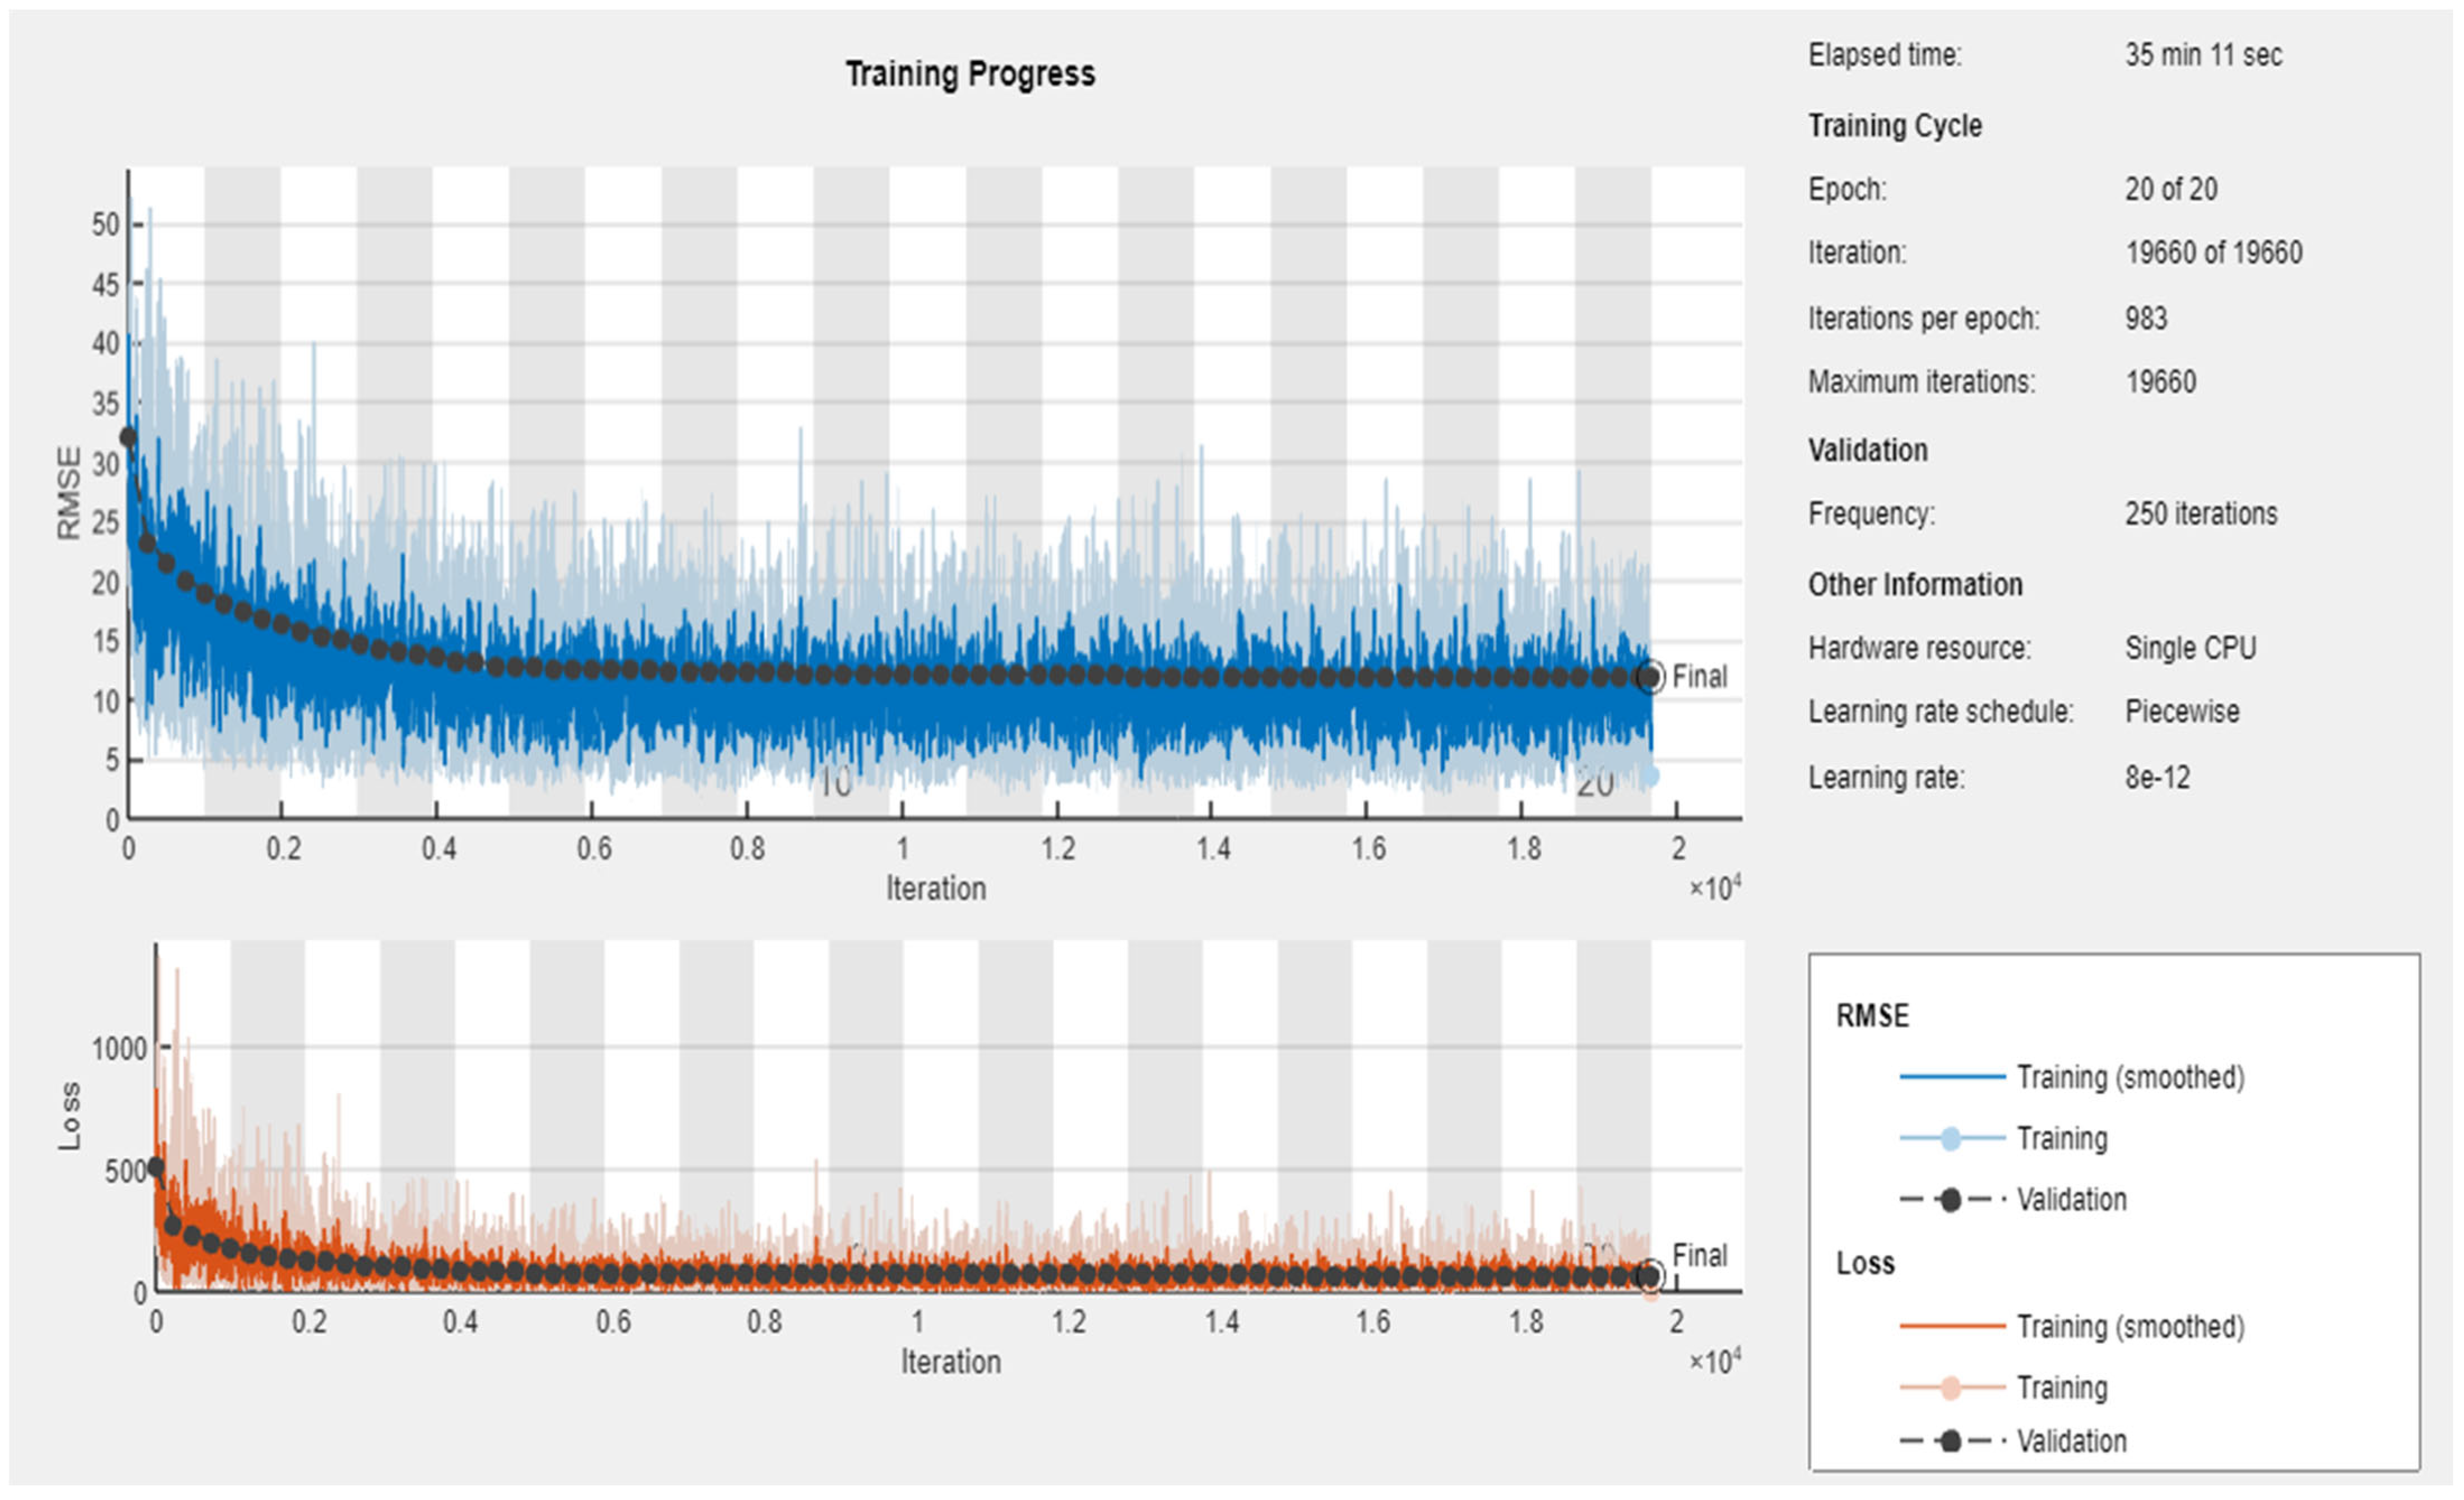The image size is (2464, 1500).
Task: Click Loss Training legend marker icon
Action: click(1950, 1387)
